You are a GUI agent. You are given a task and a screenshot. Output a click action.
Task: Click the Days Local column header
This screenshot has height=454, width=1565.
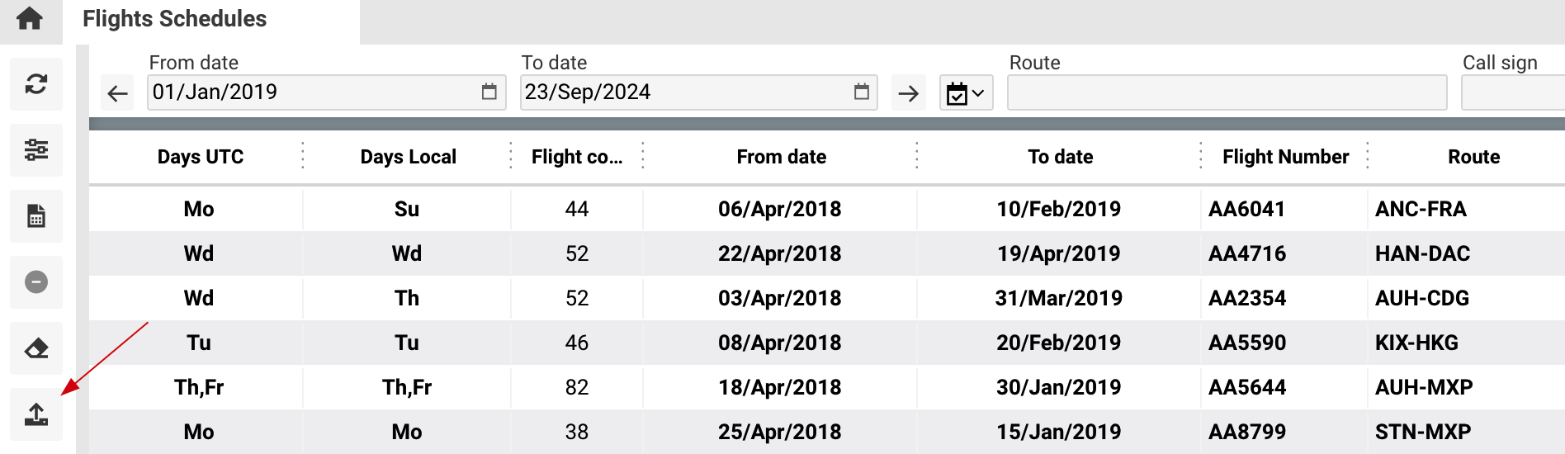click(x=409, y=157)
